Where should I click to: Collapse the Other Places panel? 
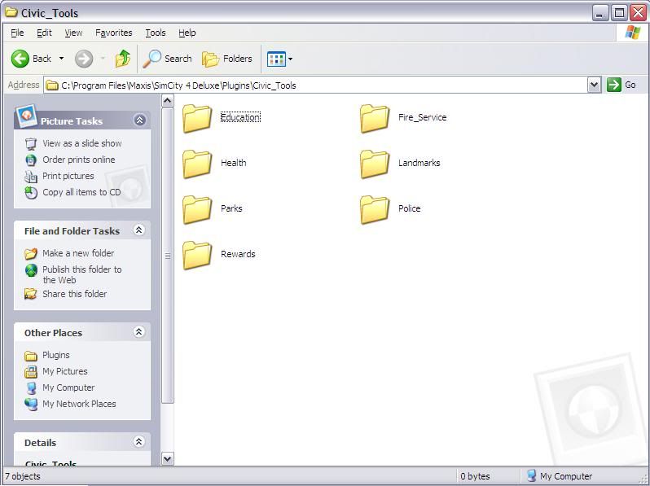pyautogui.click(x=138, y=332)
